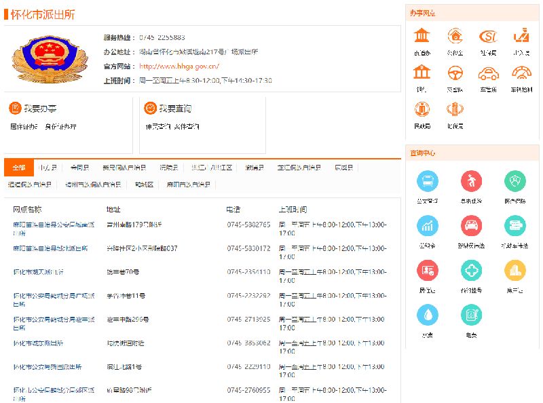Open the steering wheel icon in 办事网点

pos(455,73)
